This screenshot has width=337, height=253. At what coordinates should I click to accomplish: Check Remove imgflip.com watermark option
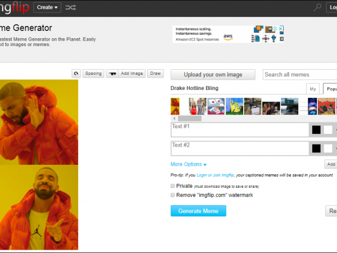click(x=172, y=195)
